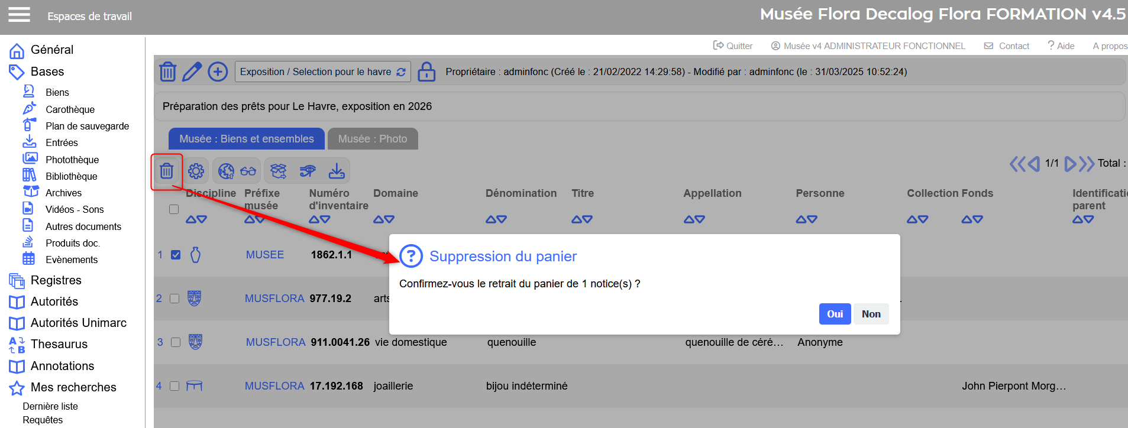
Task: Open the gear settings icon in list toolbar
Action: [196, 171]
